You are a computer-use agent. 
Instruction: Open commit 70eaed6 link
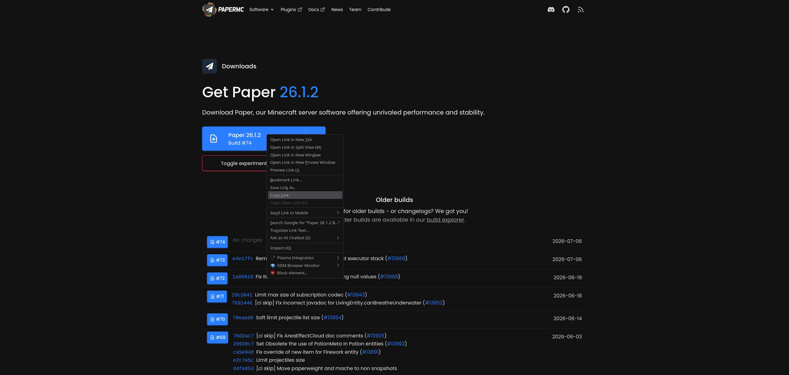[243, 318]
